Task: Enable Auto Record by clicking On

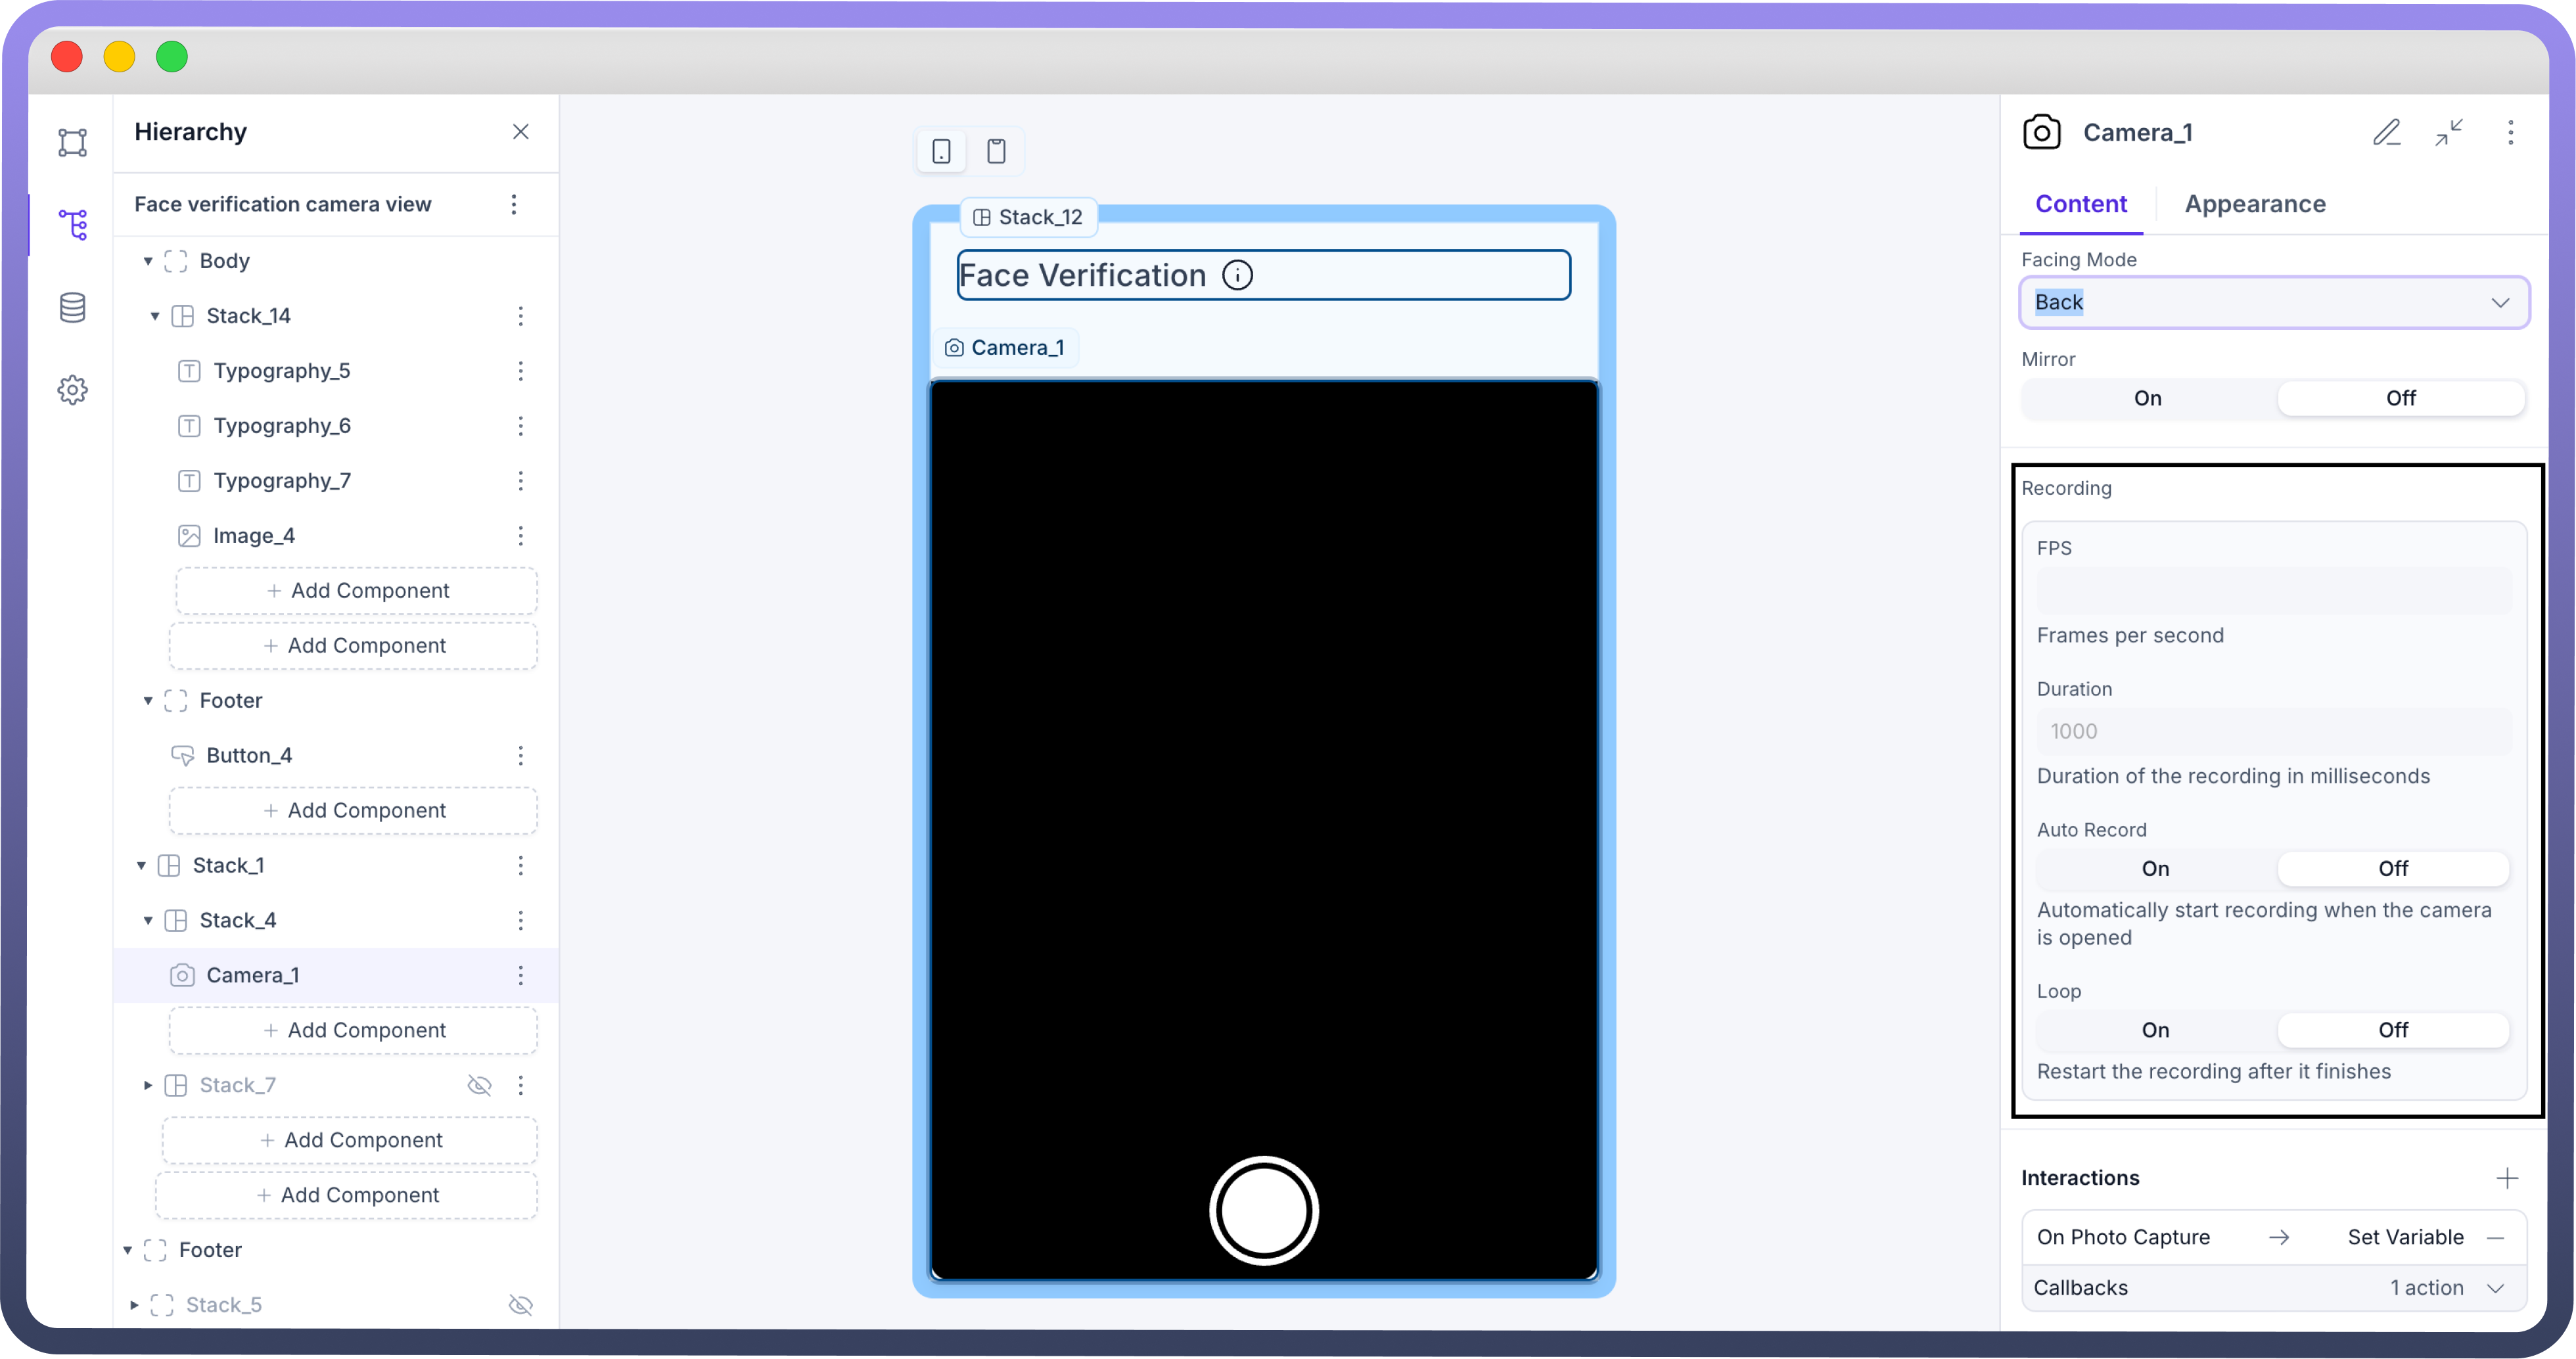Action: (2155, 869)
